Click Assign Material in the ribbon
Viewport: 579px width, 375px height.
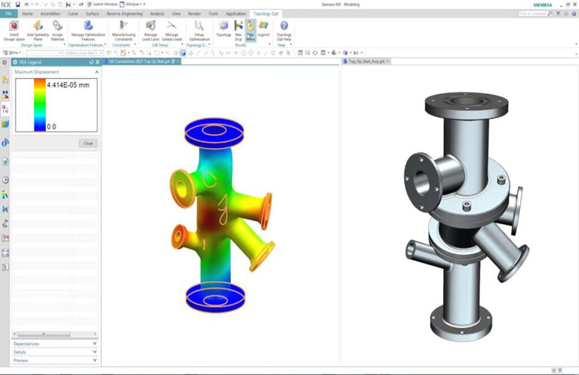coord(58,29)
